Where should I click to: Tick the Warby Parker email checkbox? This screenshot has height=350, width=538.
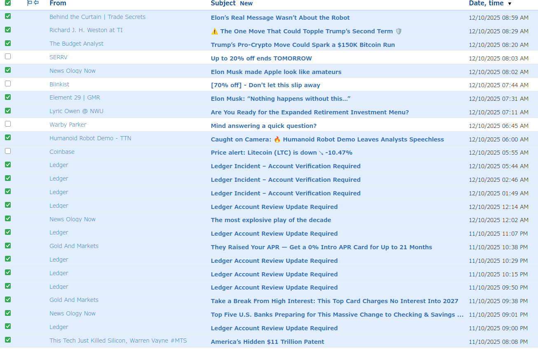click(x=8, y=124)
